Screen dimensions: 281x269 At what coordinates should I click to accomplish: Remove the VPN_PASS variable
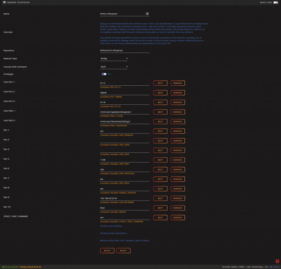coord(178,150)
